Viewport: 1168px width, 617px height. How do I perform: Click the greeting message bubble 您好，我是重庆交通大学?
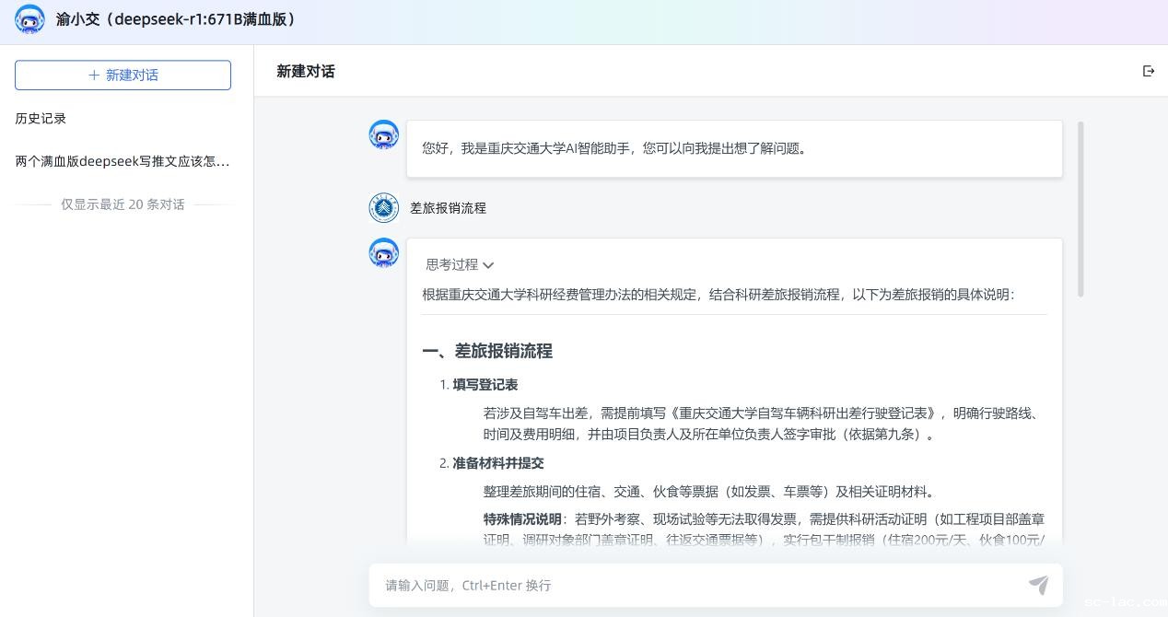pyautogui.click(x=733, y=148)
